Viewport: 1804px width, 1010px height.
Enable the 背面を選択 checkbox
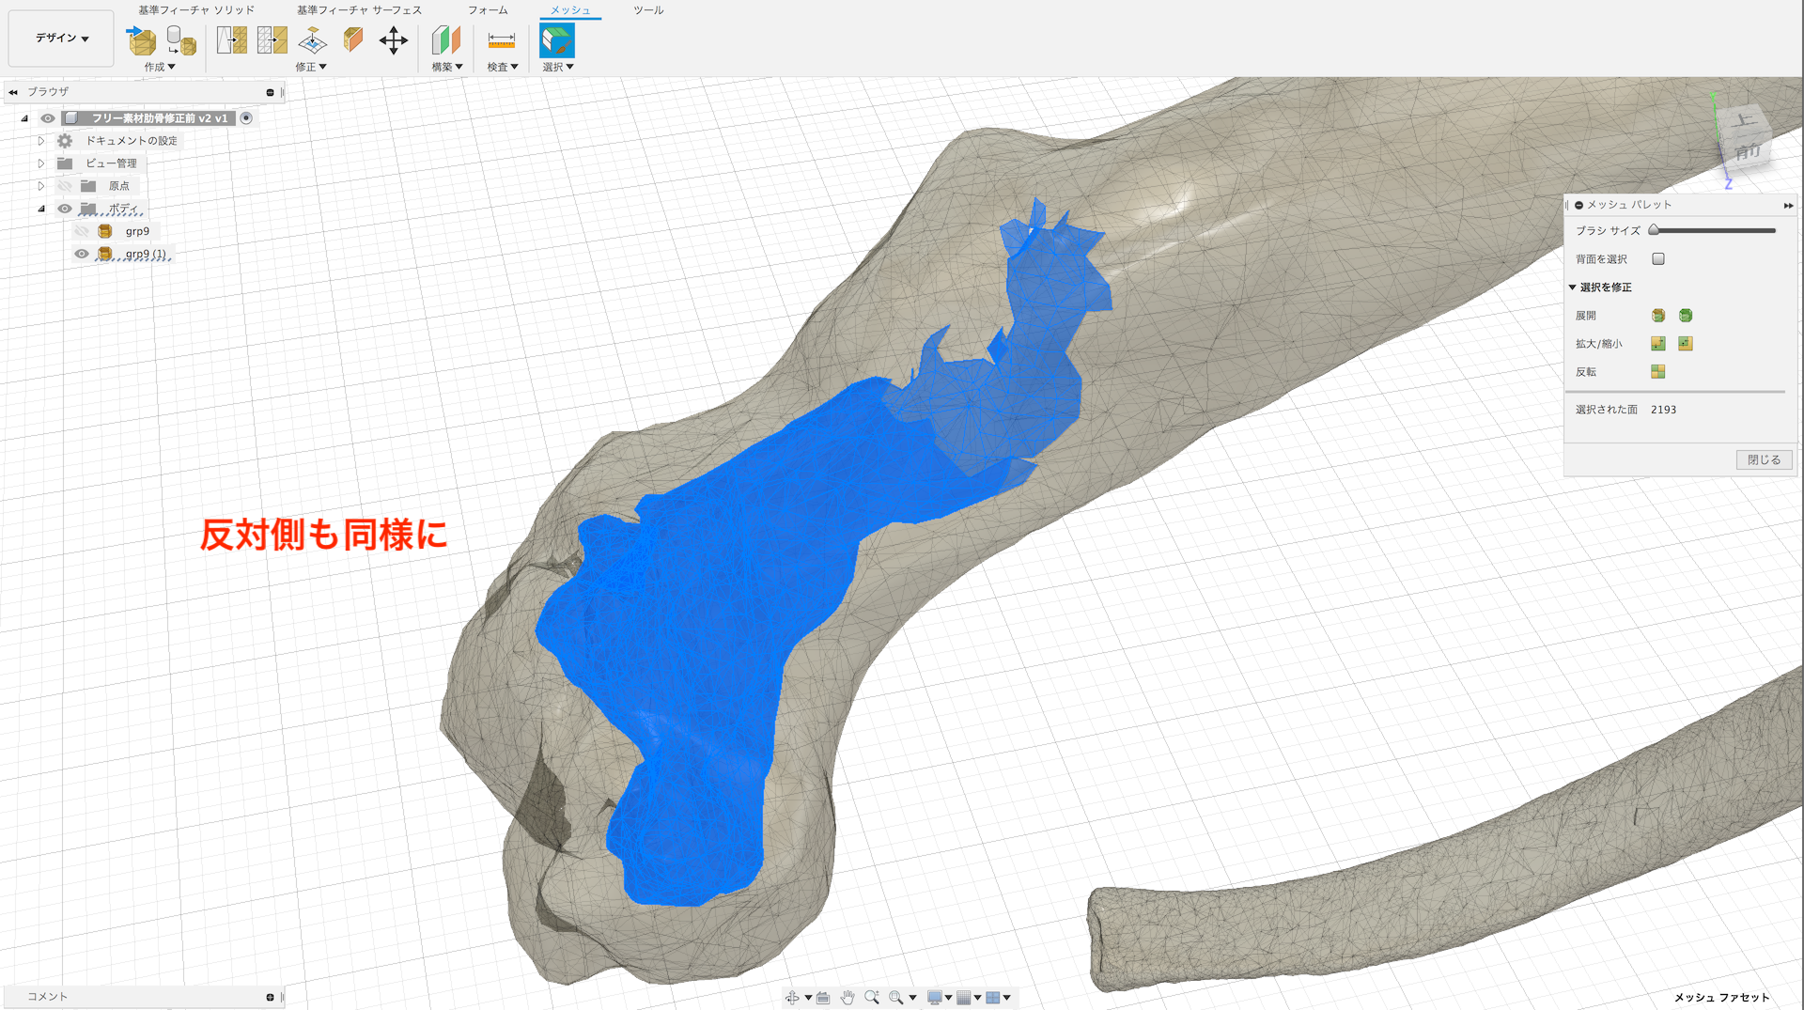(x=1658, y=259)
